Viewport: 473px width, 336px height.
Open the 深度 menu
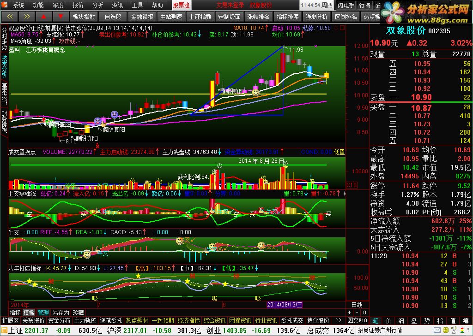[x=58, y=5]
